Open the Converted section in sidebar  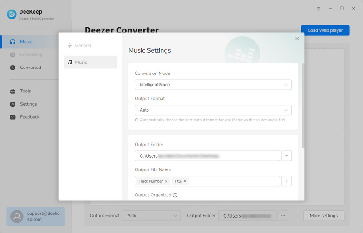coord(29,68)
